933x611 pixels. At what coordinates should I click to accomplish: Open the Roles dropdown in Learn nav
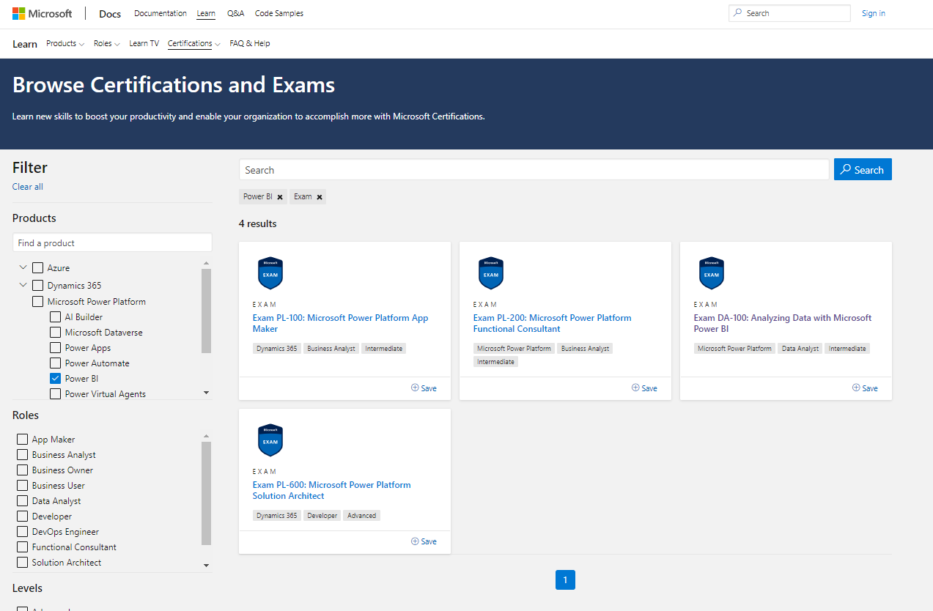[107, 44]
